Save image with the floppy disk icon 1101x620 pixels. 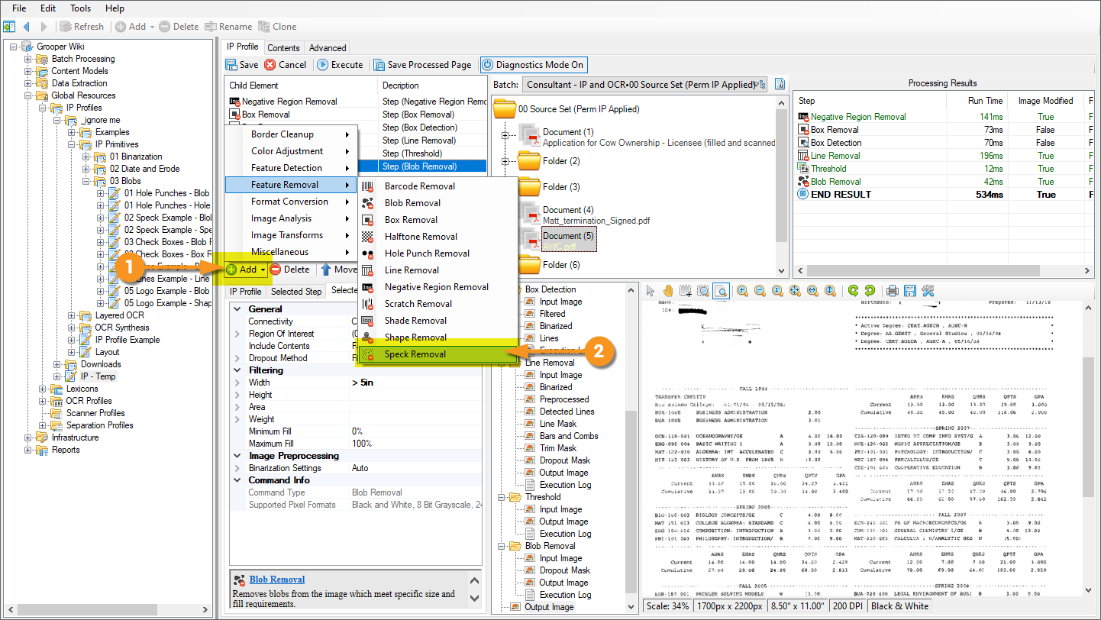pyautogui.click(x=909, y=291)
